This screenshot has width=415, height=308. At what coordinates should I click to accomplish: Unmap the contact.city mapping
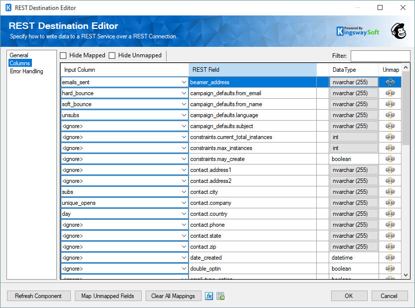tap(390, 191)
